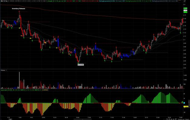Image resolution: width=190 pixels, height=120 pixels.
Task: Click the horizontal scrollbar below the time axis
Action: (x=83, y=119)
